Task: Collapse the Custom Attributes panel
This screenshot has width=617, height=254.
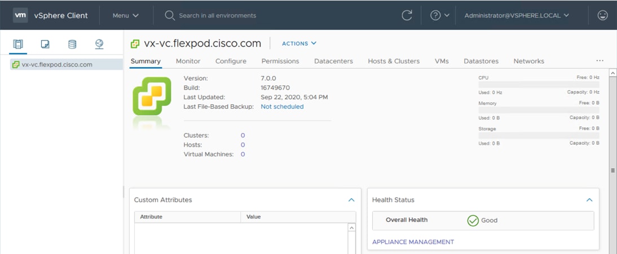Action: [x=351, y=200]
